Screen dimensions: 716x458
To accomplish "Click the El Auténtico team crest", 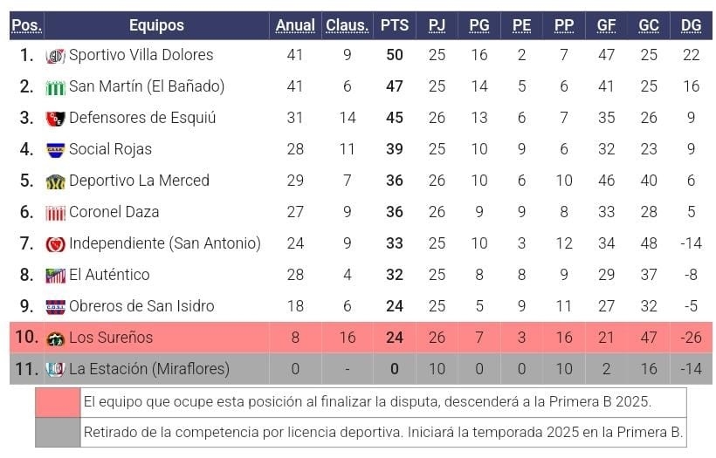I will (x=56, y=276).
